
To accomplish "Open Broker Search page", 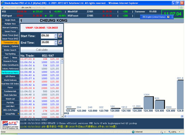I will tap(10, 50).
